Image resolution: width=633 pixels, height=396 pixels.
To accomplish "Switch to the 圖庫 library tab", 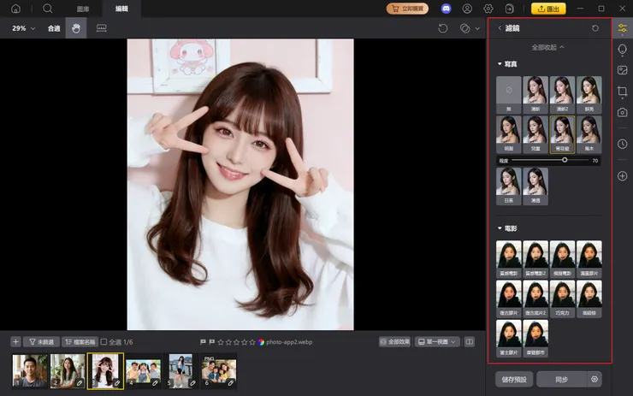I will (83, 9).
